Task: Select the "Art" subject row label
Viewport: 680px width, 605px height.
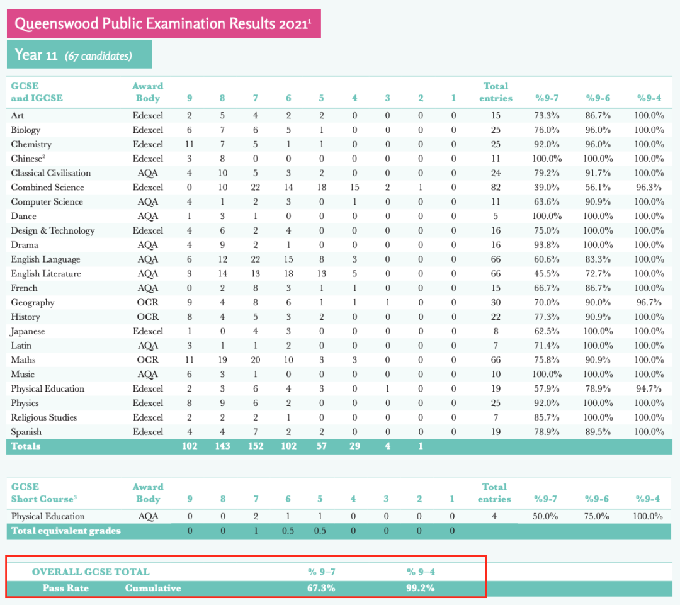Action: pyautogui.click(x=18, y=115)
